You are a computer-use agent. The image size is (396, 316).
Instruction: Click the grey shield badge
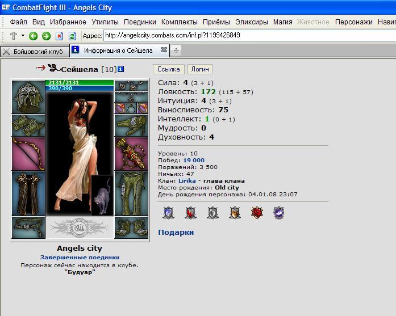tap(212, 213)
